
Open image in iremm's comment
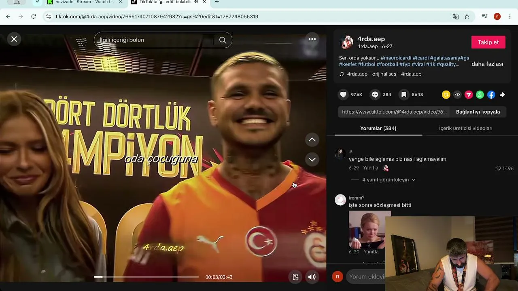pyautogui.click(x=370, y=229)
